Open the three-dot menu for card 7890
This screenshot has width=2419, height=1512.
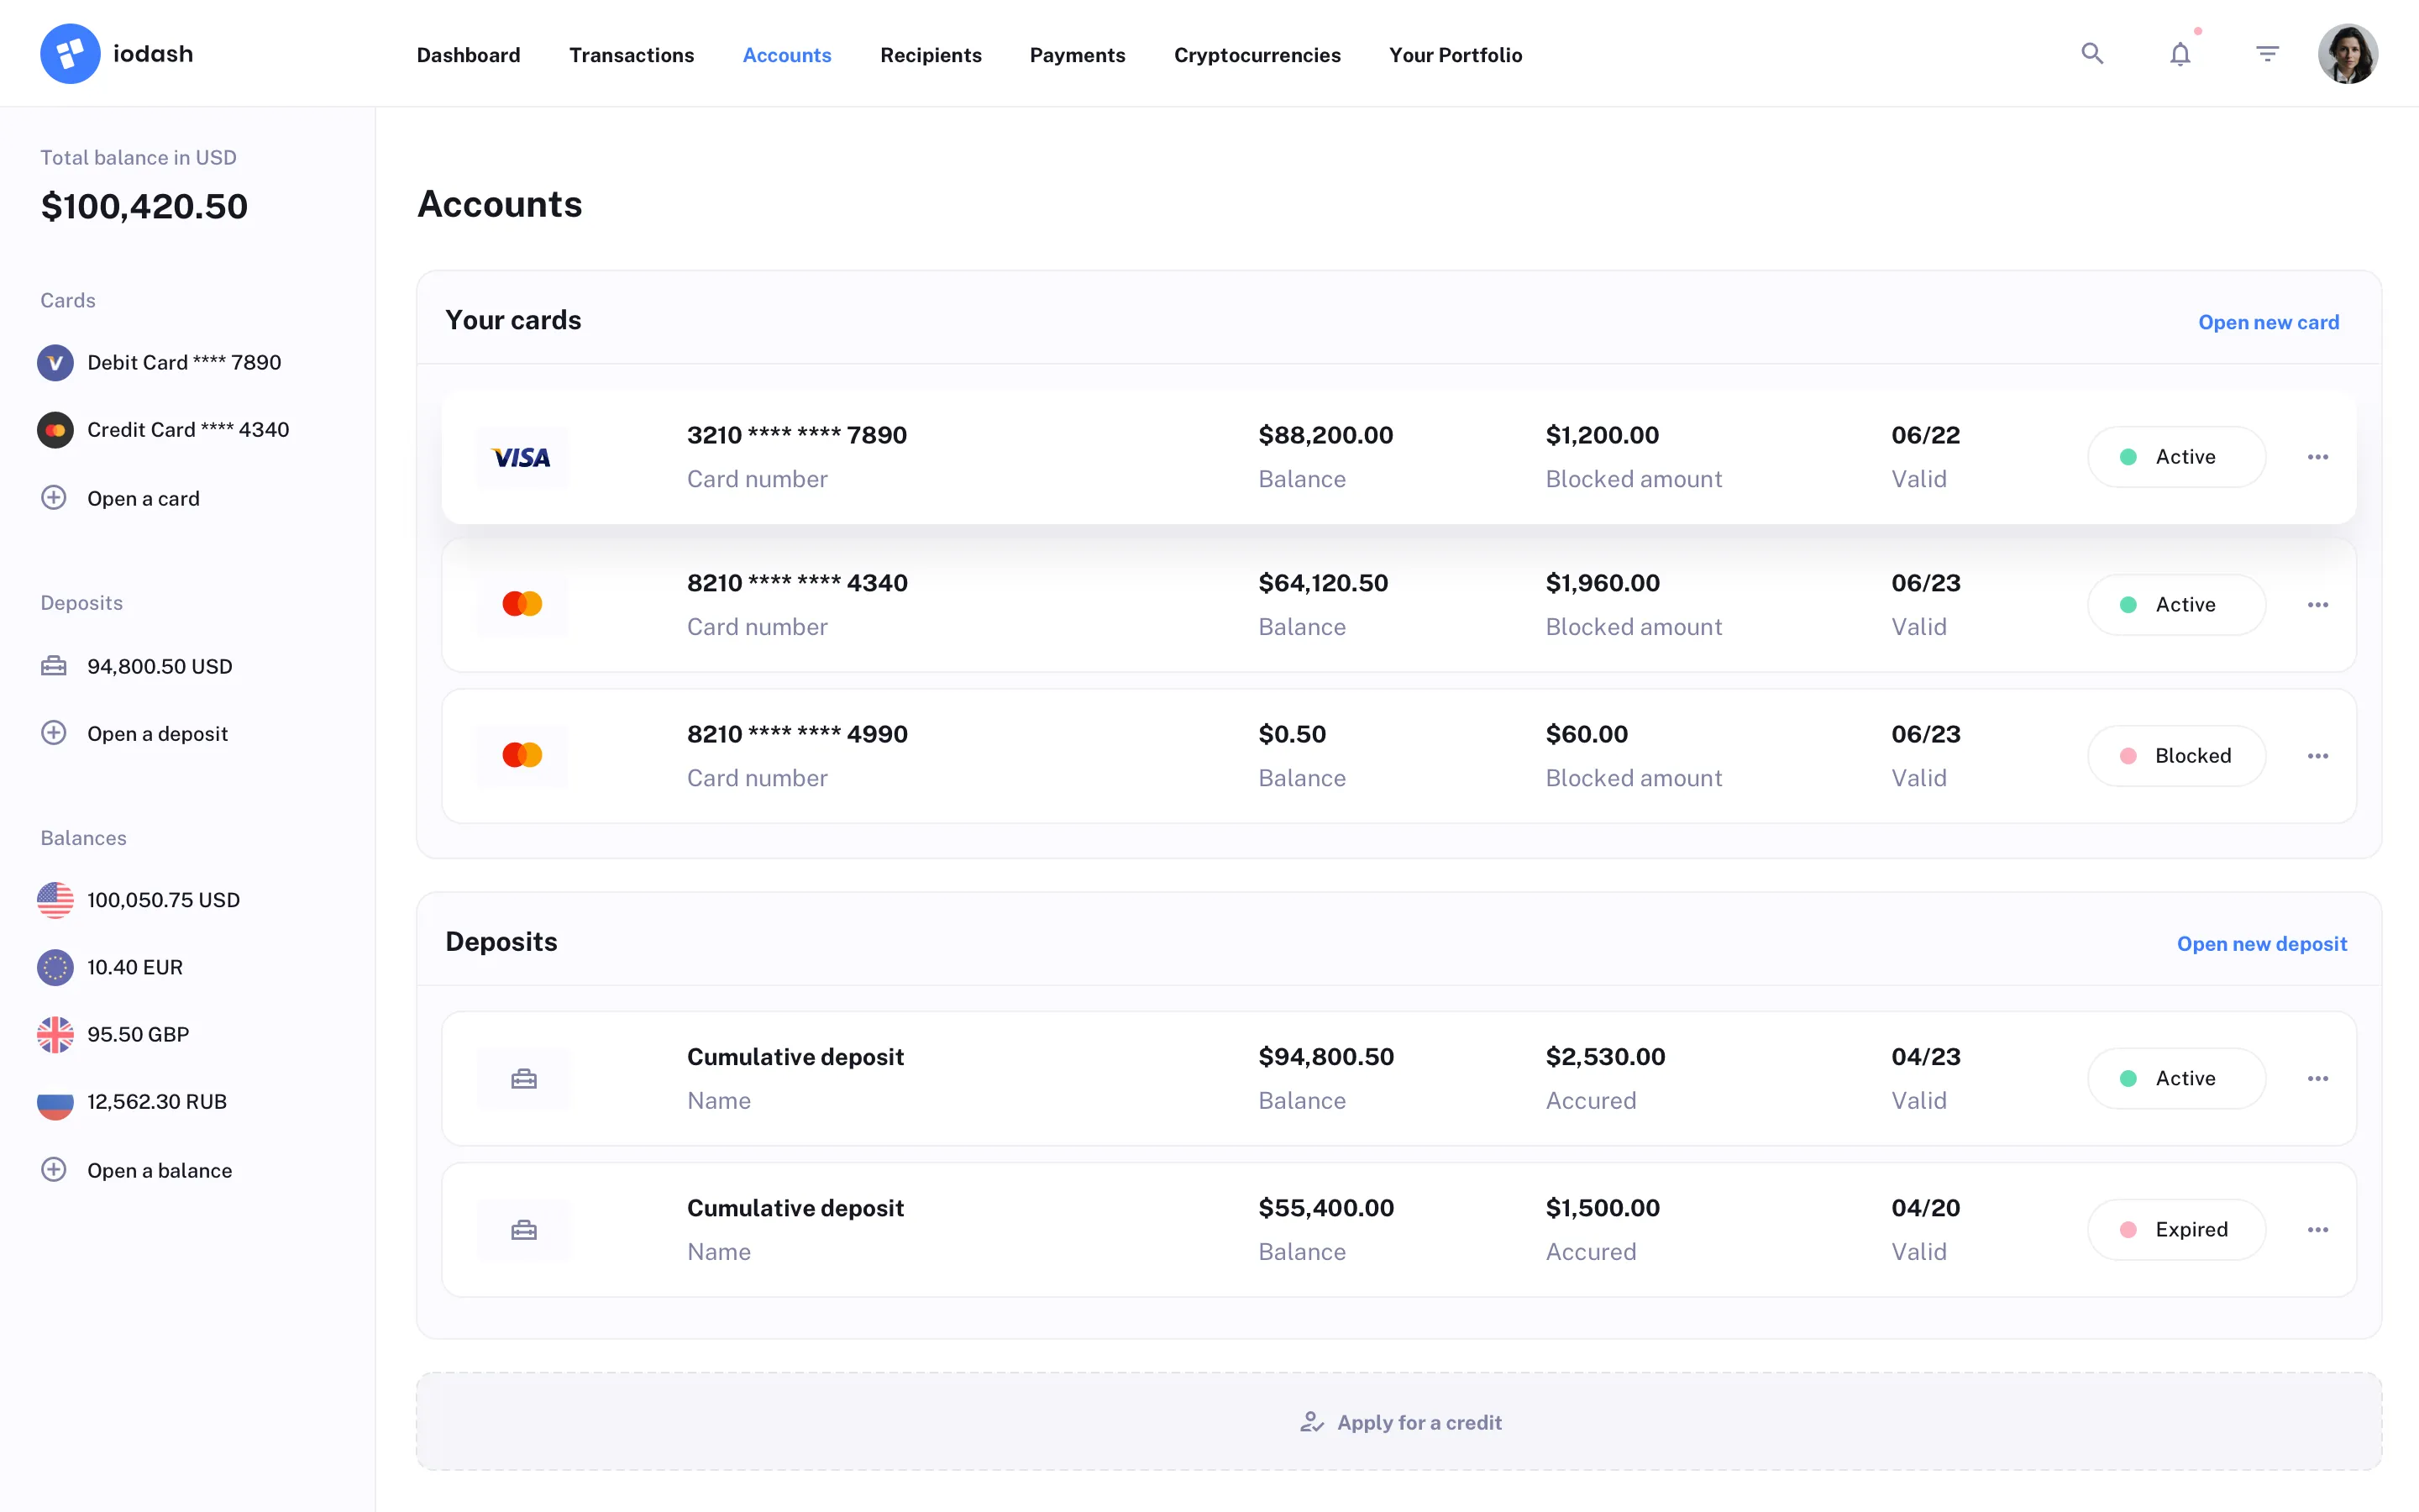pos(2319,456)
